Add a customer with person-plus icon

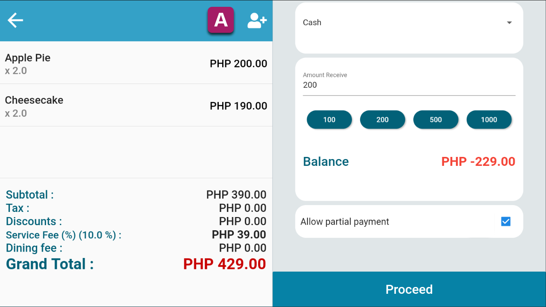[x=257, y=20]
